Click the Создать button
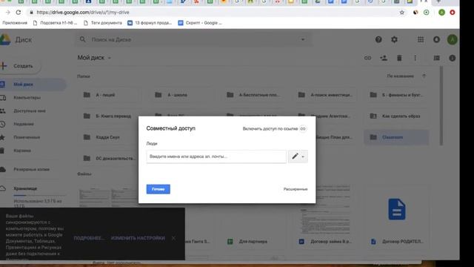Image resolution: width=474 pixels, height=267 pixels. click(x=20, y=66)
